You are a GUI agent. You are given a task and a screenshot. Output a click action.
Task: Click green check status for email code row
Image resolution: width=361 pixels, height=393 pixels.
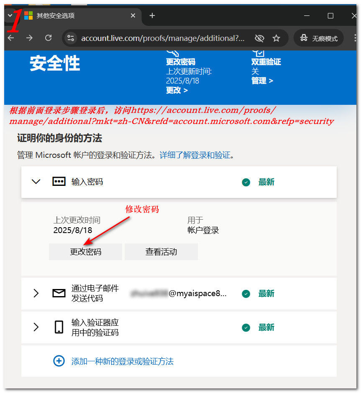(246, 294)
